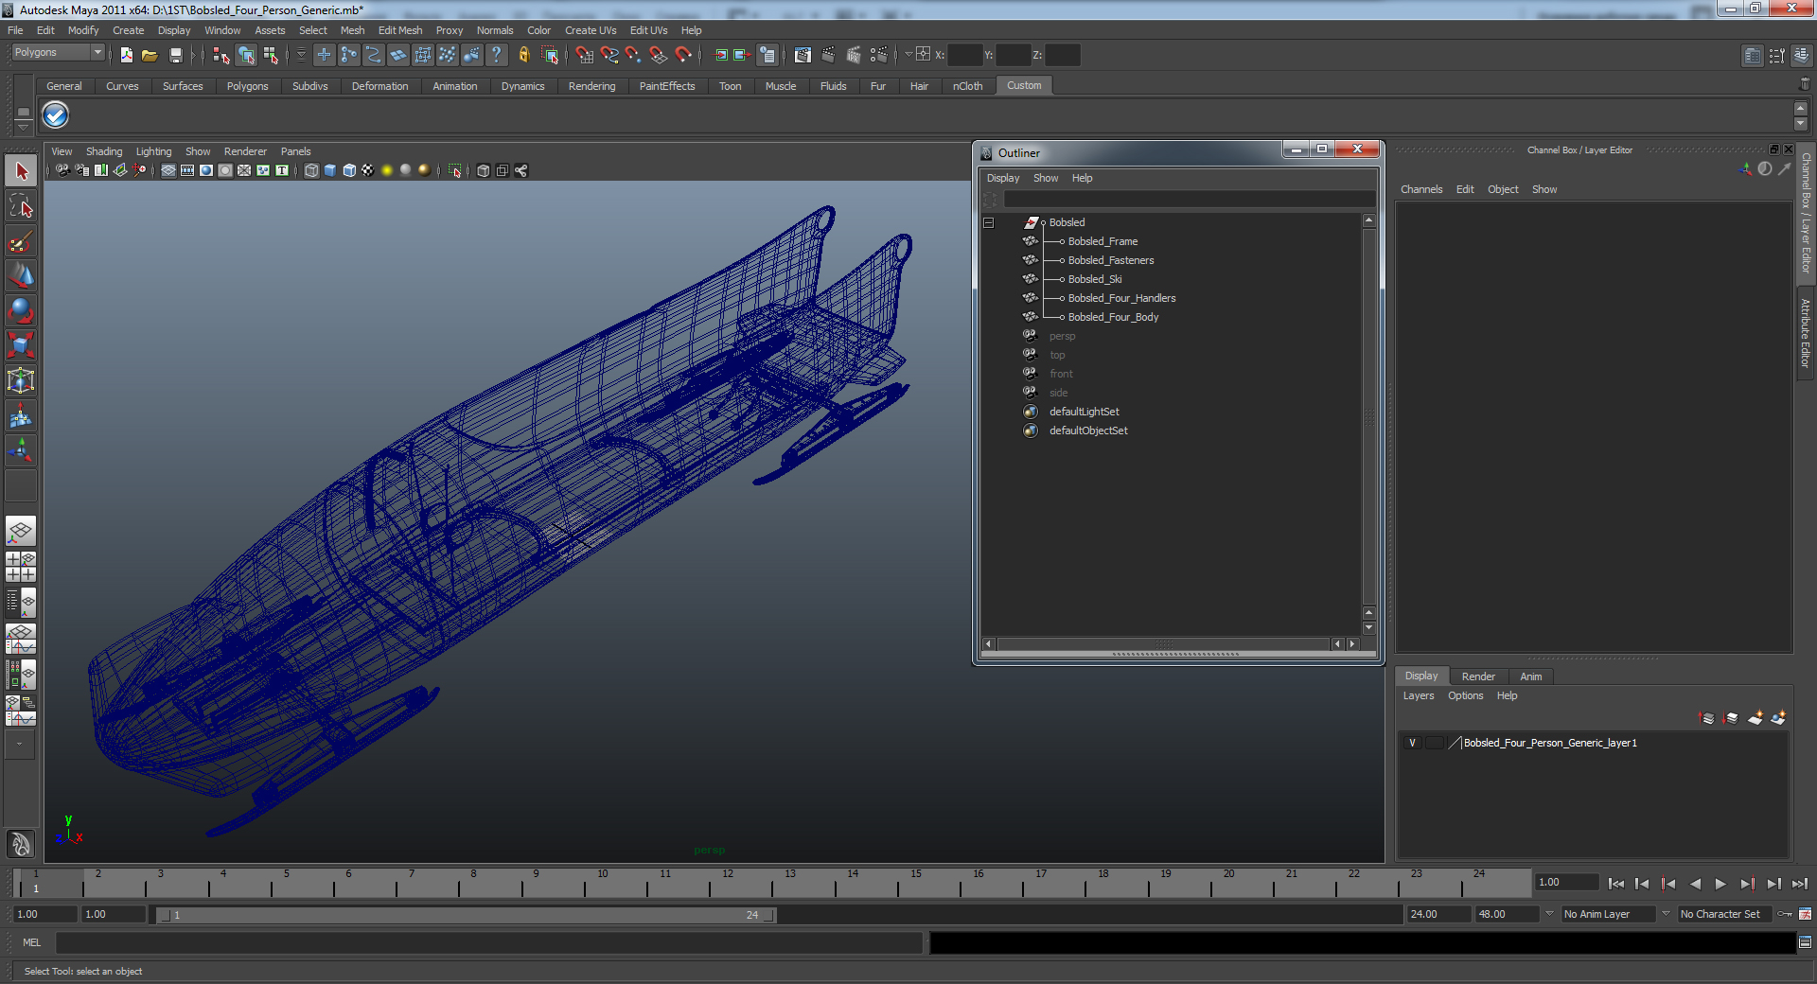Switch to four view layout
Screen dimensions: 1817x984
21,566
